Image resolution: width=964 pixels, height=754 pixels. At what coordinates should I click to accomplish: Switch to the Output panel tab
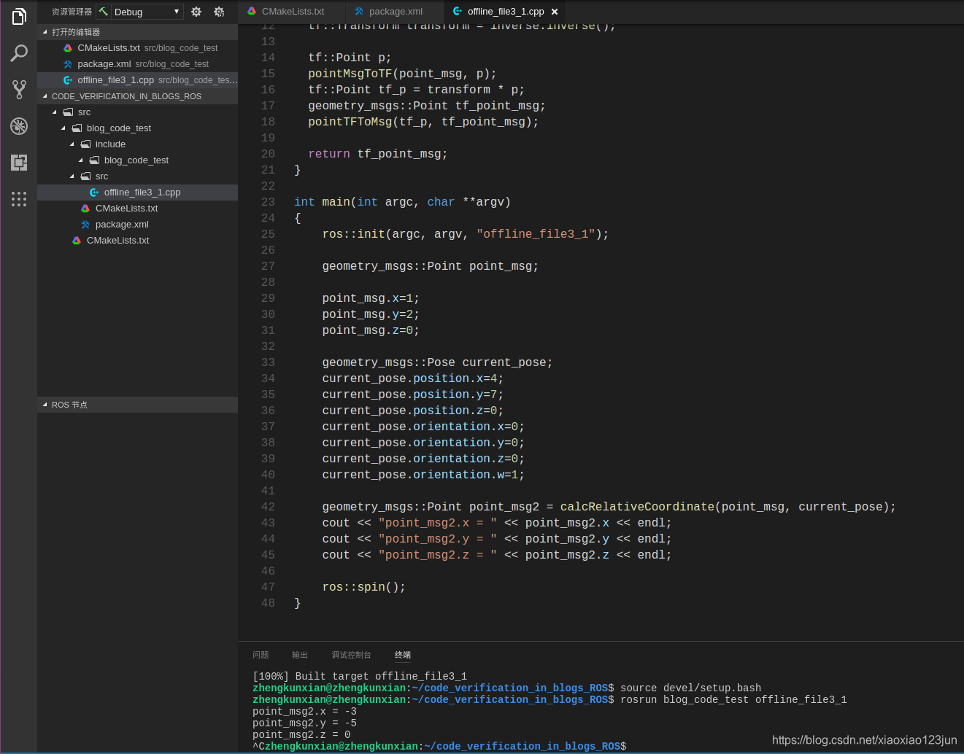[x=300, y=655]
